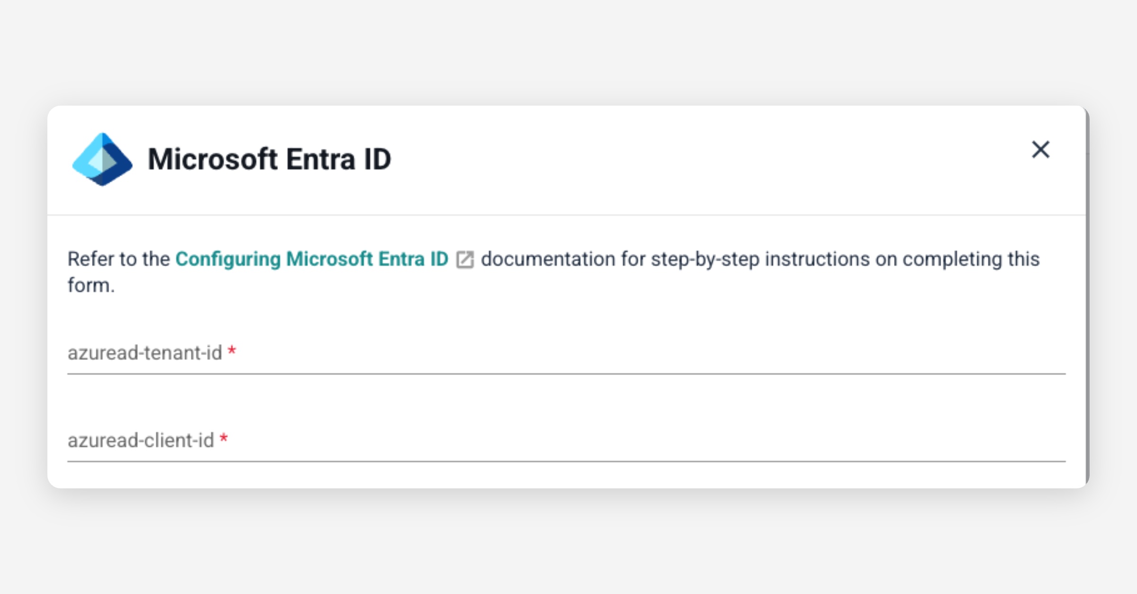Click the Microsoft Entra ID logo icon
Screen dimensions: 1137x594
pyautogui.click(x=102, y=159)
